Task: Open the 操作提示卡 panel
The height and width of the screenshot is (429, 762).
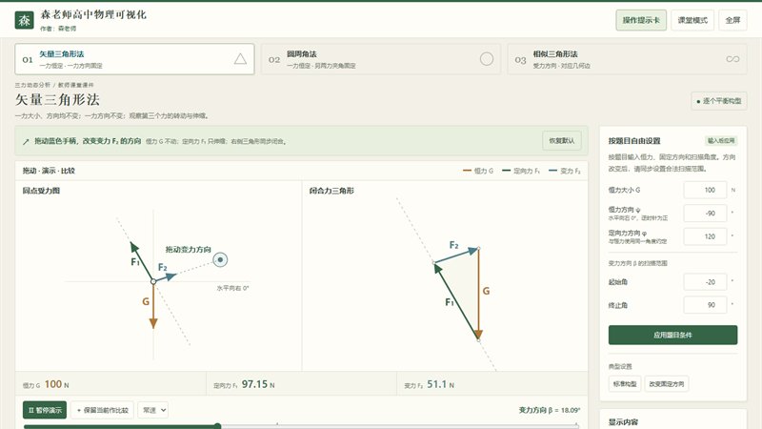Action: pyautogui.click(x=641, y=20)
